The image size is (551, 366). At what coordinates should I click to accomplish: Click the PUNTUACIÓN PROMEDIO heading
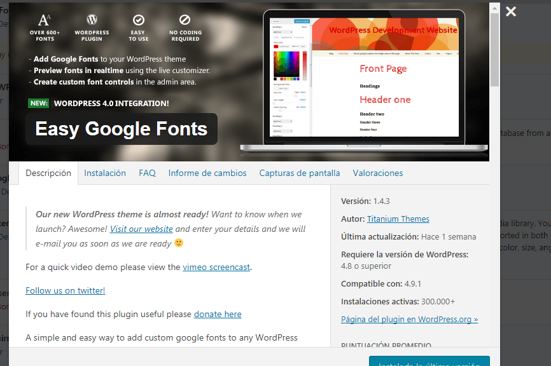pos(386,344)
